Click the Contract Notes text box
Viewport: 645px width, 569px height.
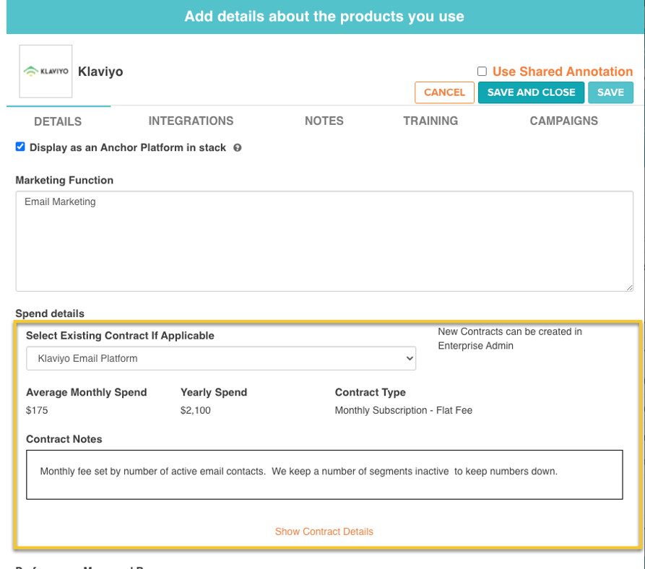point(324,475)
